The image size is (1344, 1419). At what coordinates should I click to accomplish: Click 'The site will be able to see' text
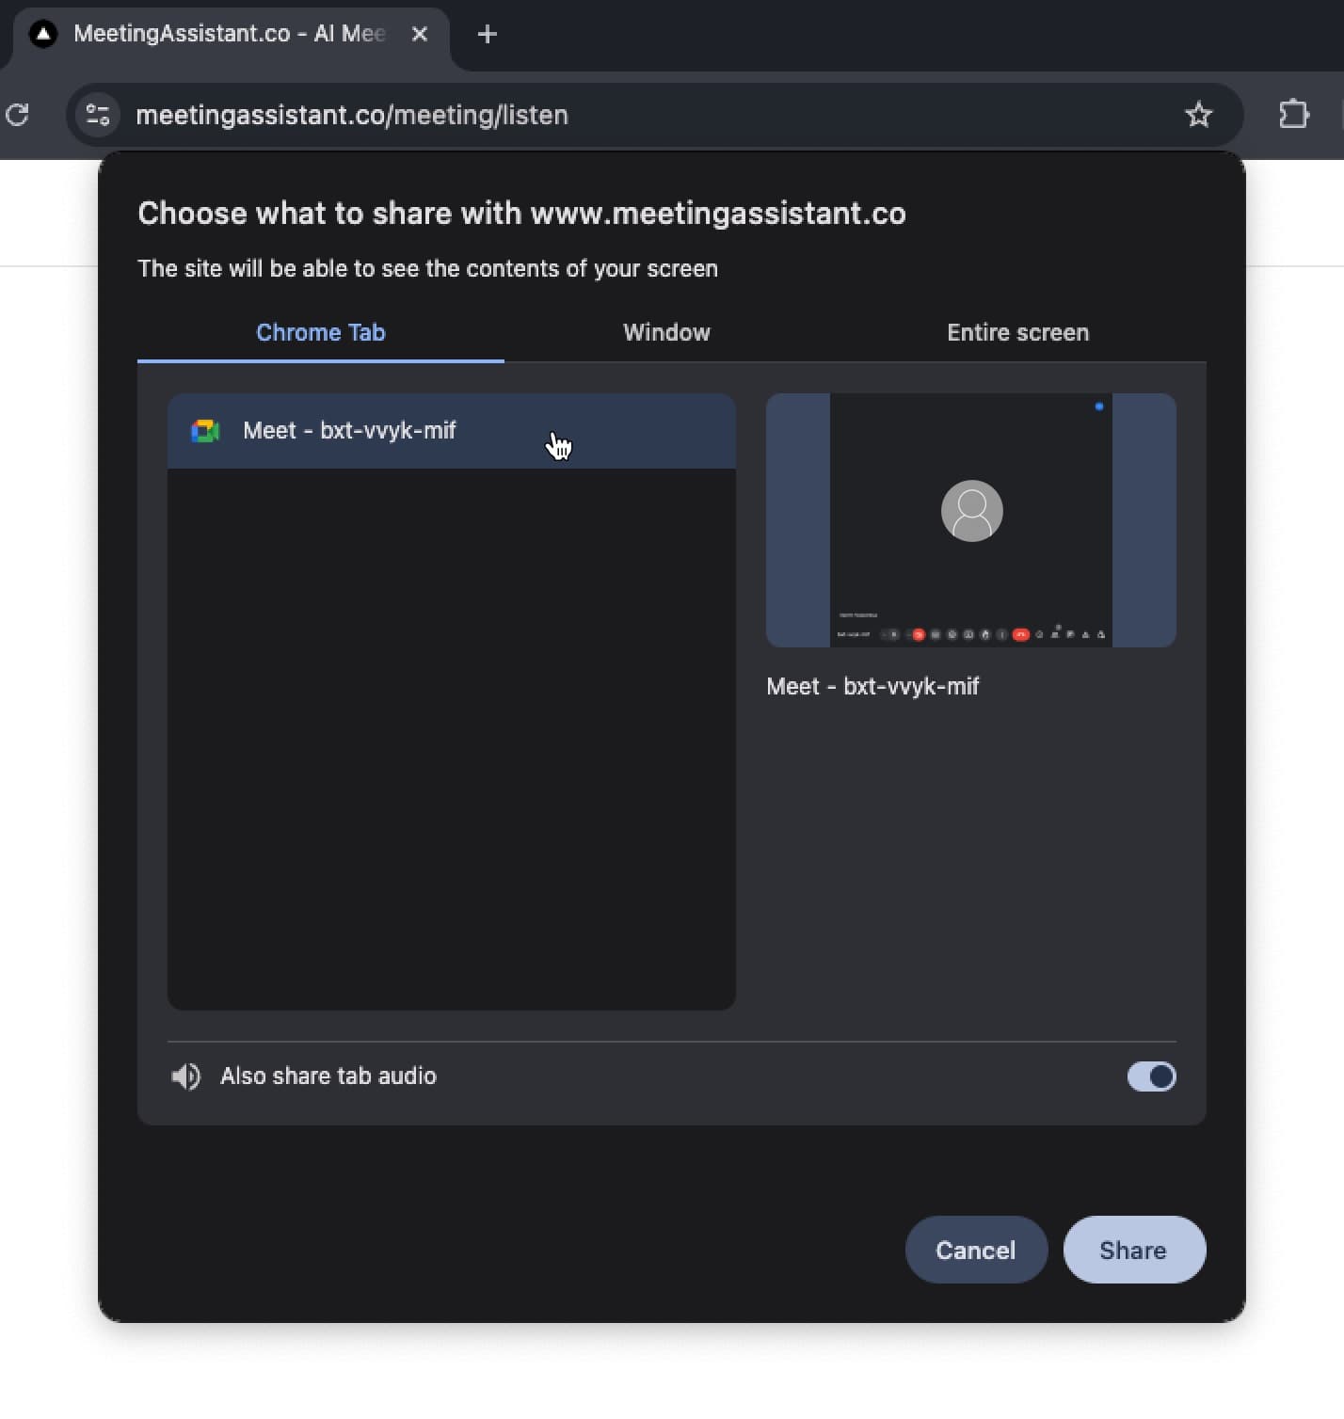point(427,269)
